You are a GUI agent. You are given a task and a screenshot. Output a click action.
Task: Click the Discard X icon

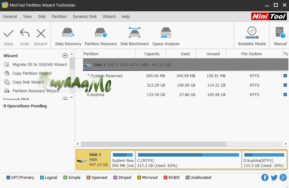point(41,34)
